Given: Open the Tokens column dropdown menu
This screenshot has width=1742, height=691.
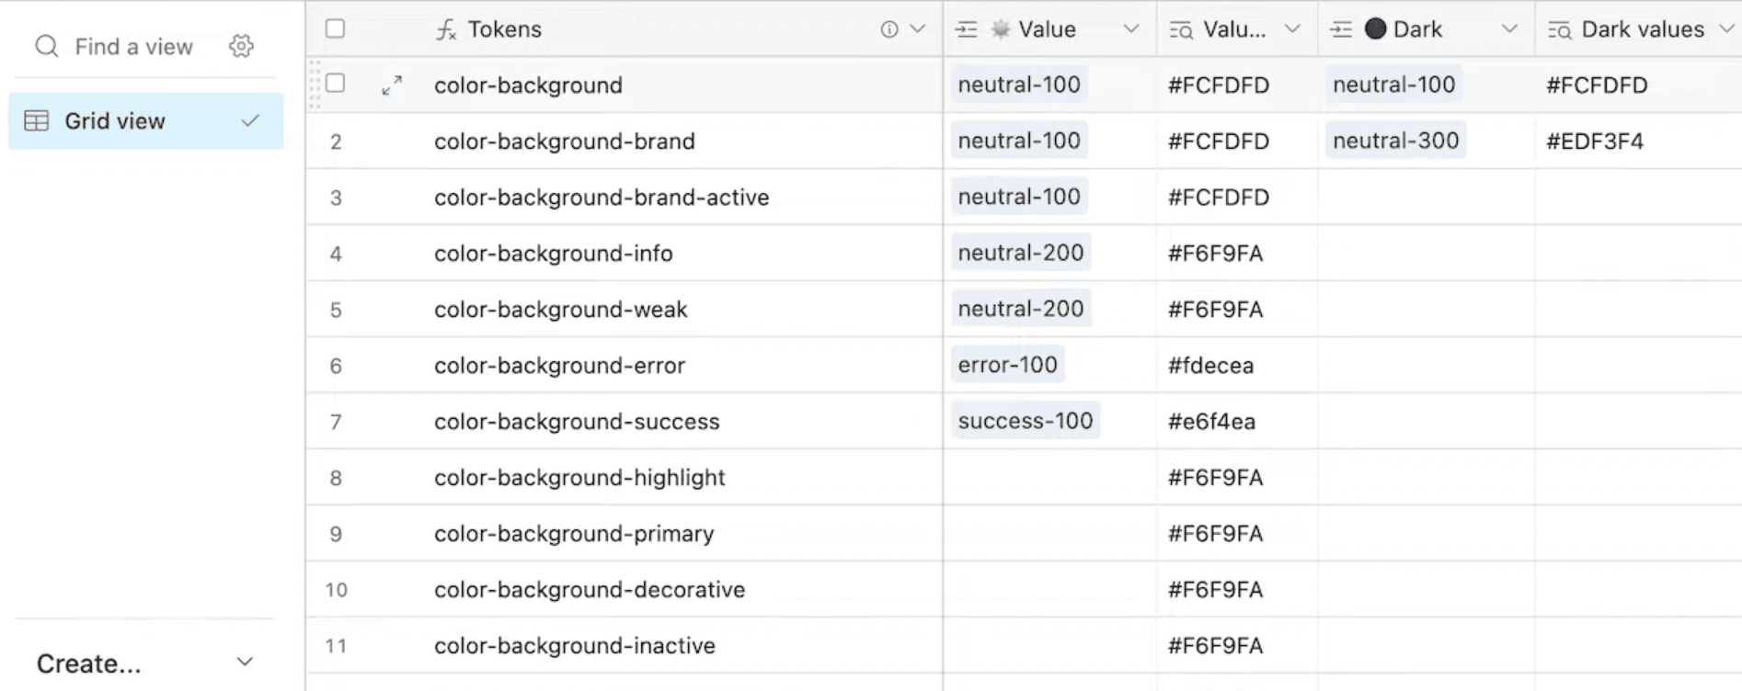Looking at the screenshot, I should click(x=917, y=29).
